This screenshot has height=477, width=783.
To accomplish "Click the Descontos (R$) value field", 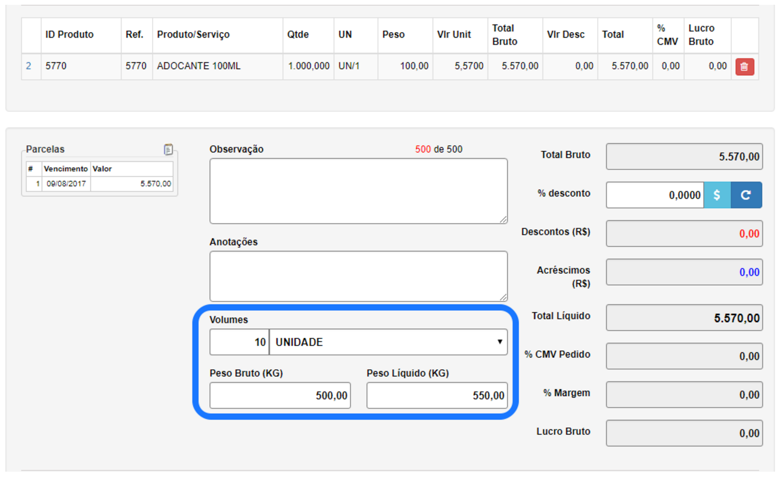I will tap(684, 233).
